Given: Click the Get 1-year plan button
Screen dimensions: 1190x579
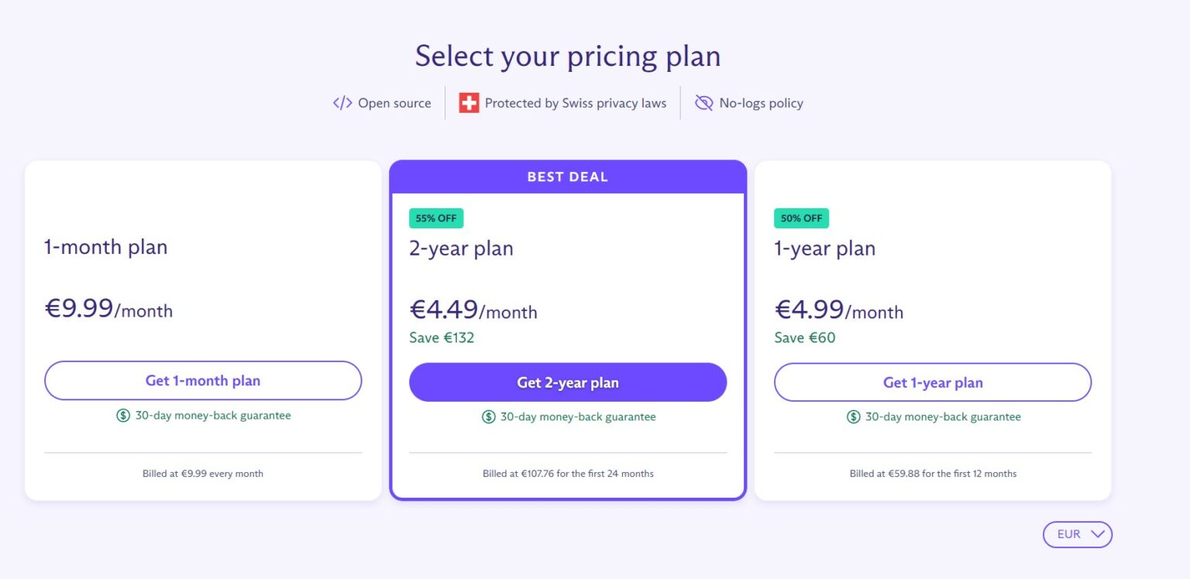Looking at the screenshot, I should tap(933, 382).
